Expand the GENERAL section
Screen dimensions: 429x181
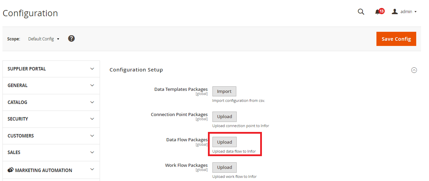51,85
